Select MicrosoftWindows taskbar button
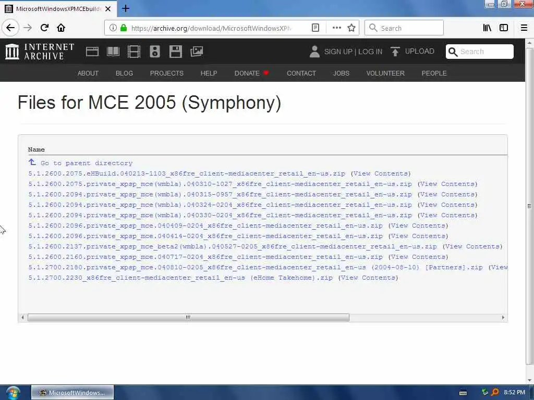Viewport: 534px width, 400px height. pos(72,393)
